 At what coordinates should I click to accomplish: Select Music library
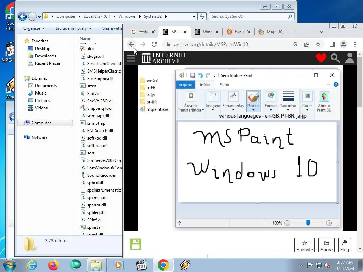coord(41,93)
